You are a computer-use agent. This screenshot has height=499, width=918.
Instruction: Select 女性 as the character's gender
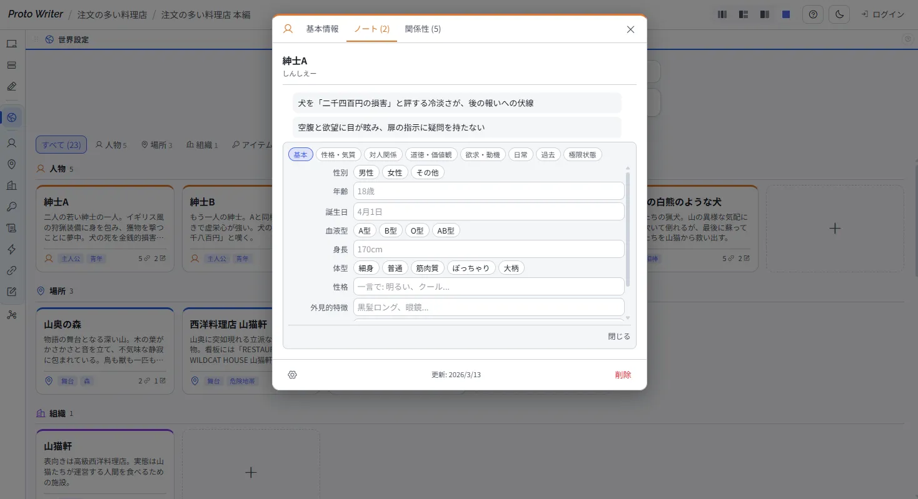click(x=395, y=172)
